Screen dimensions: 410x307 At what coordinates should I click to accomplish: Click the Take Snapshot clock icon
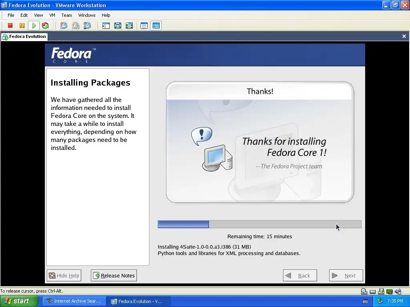(x=64, y=26)
